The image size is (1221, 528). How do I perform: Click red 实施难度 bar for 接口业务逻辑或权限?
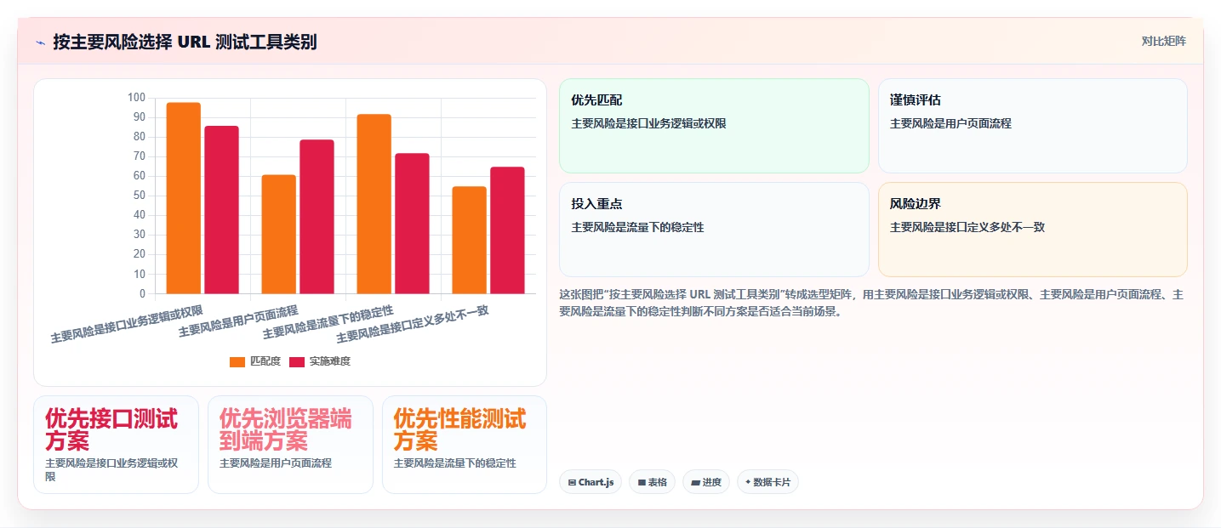221,210
